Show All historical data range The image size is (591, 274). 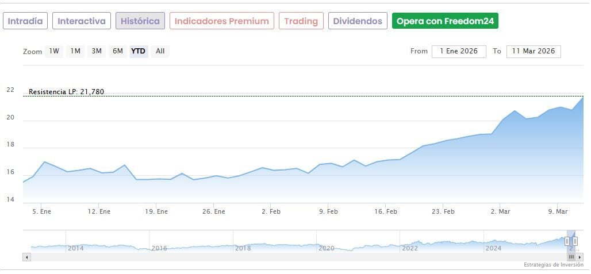point(160,51)
